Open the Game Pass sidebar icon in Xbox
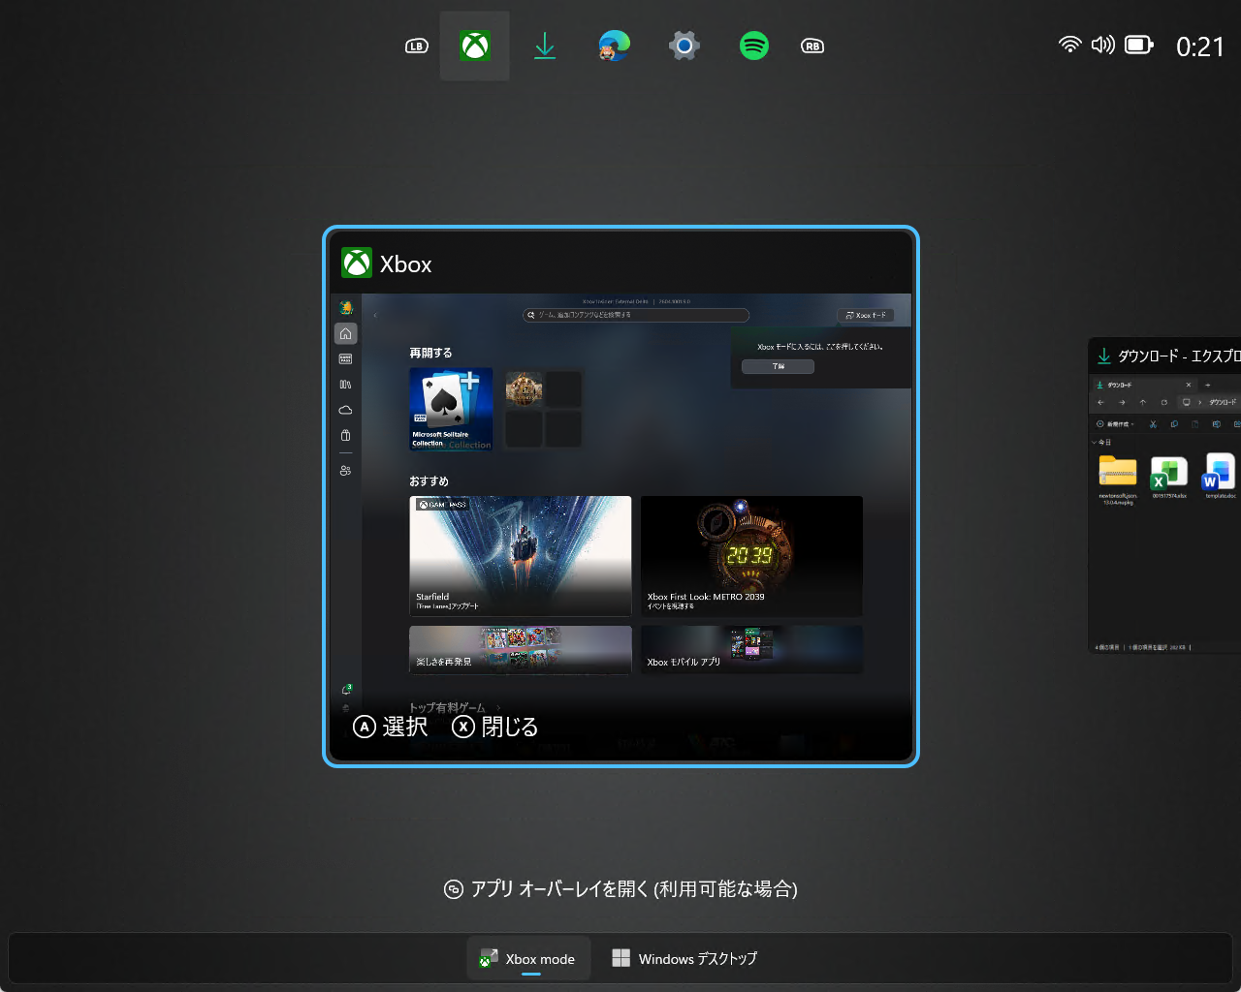 click(345, 358)
